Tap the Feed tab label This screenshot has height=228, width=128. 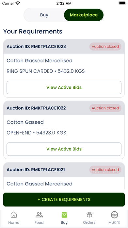tap(39, 222)
